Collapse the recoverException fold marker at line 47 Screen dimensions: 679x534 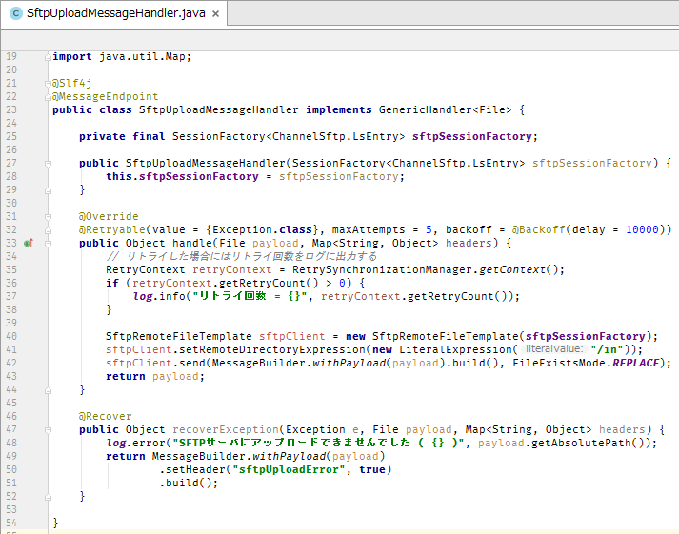click(48, 429)
